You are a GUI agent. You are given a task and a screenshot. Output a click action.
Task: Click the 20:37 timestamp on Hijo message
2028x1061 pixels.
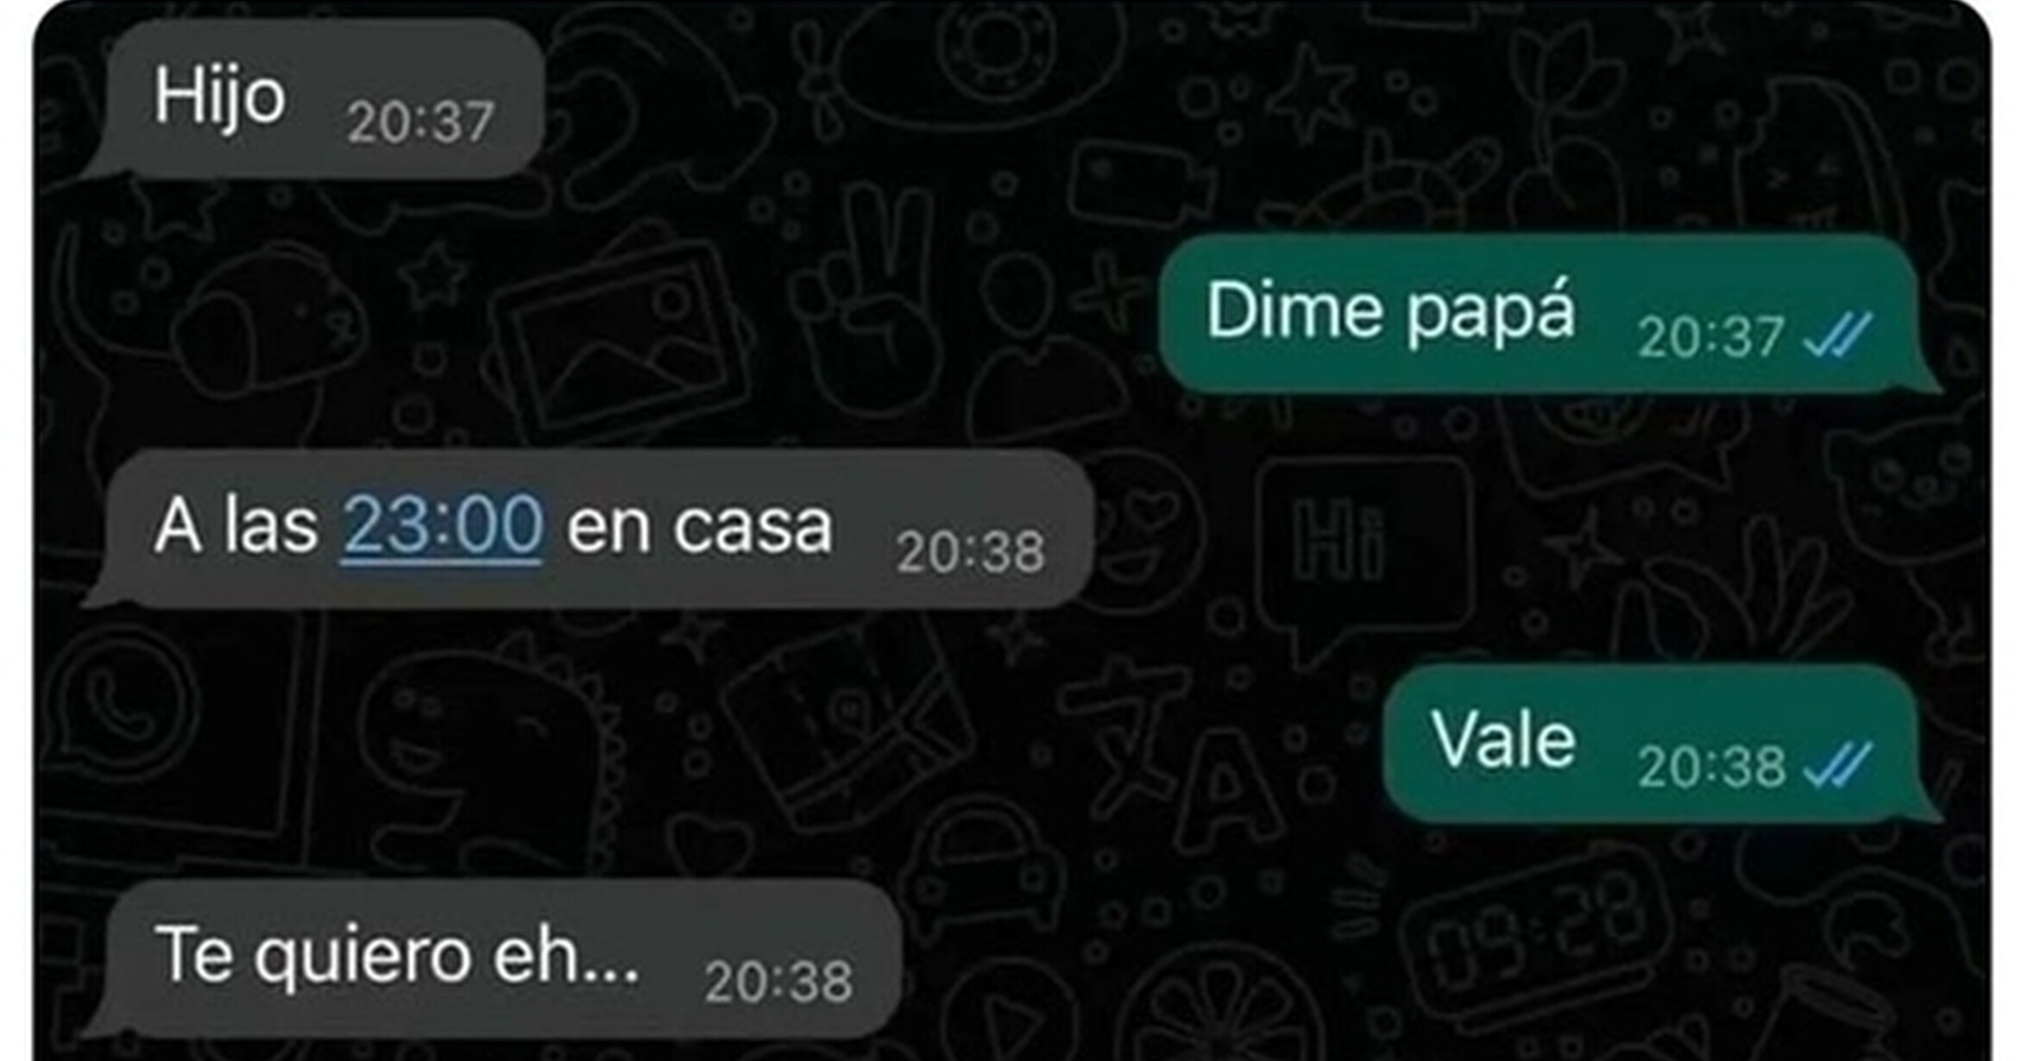pos(420,122)
